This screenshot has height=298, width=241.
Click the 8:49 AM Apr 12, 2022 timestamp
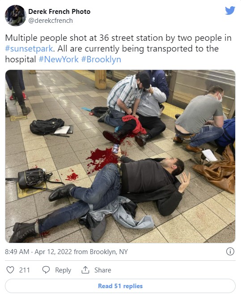coord(38,252)
